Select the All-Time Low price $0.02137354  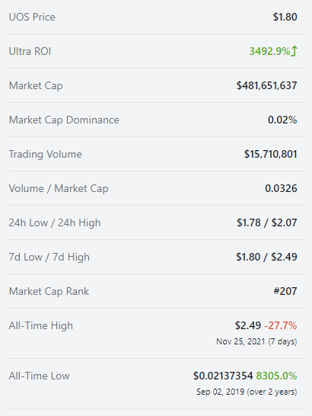coord(223,376)
